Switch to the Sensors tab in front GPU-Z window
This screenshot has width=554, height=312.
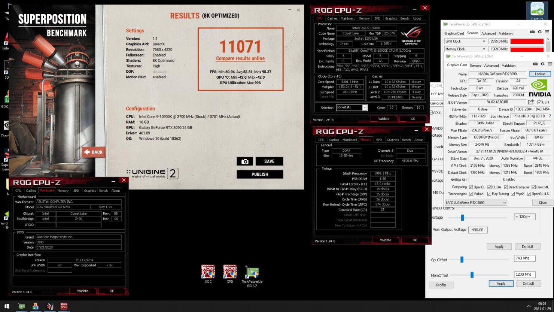tap(475, 66)
